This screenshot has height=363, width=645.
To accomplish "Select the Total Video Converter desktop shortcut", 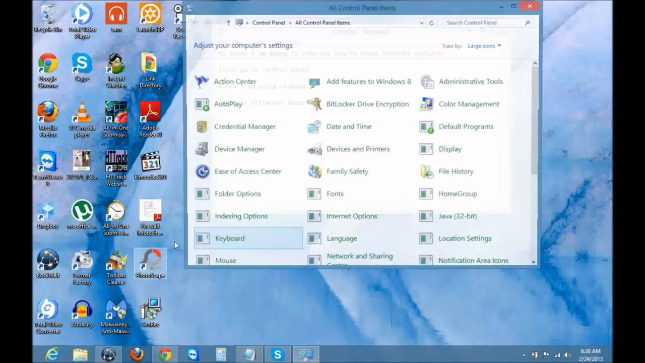I will [48, 317].
